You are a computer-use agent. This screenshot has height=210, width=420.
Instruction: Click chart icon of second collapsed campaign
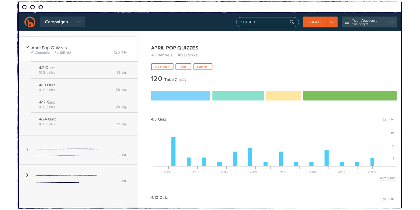tap(125, 180)
